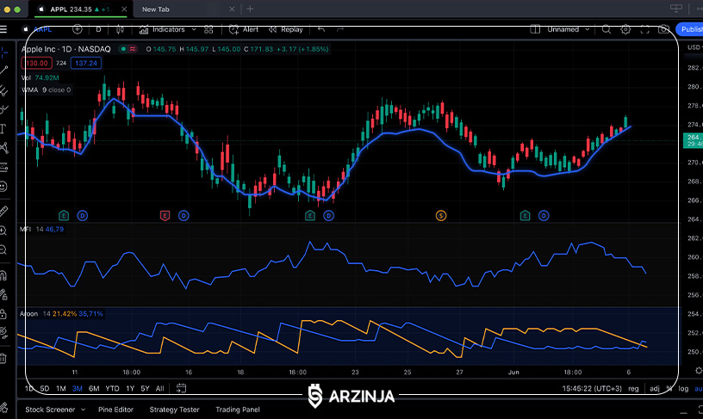Open the Strategy Tester tab
The image size is (703, 419).
[x=174, y=410]
